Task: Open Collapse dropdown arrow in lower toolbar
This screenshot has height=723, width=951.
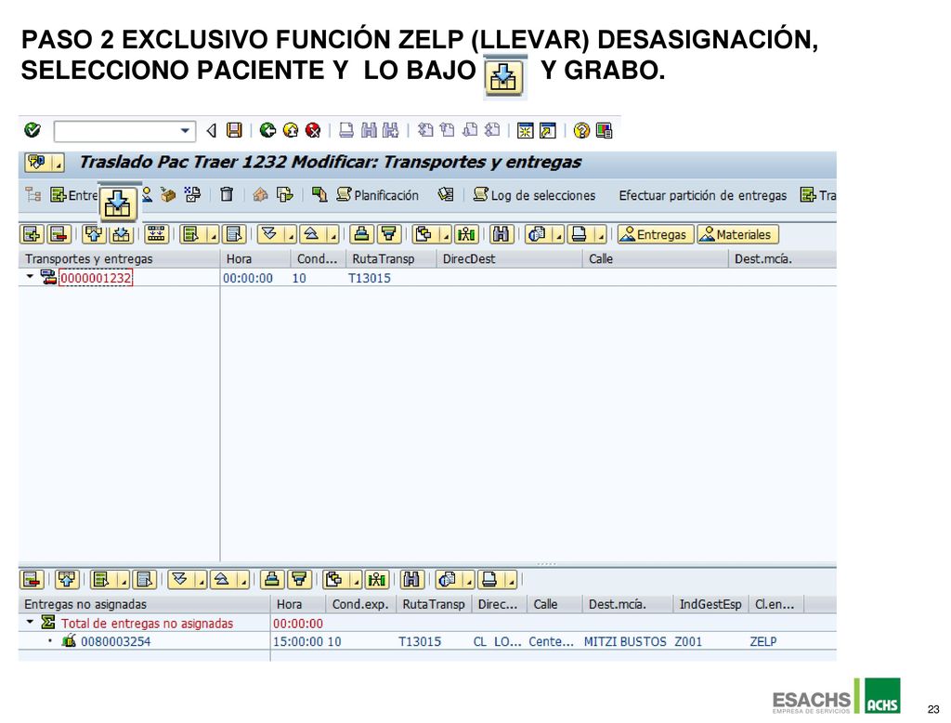Action: (x=243, y=580)
